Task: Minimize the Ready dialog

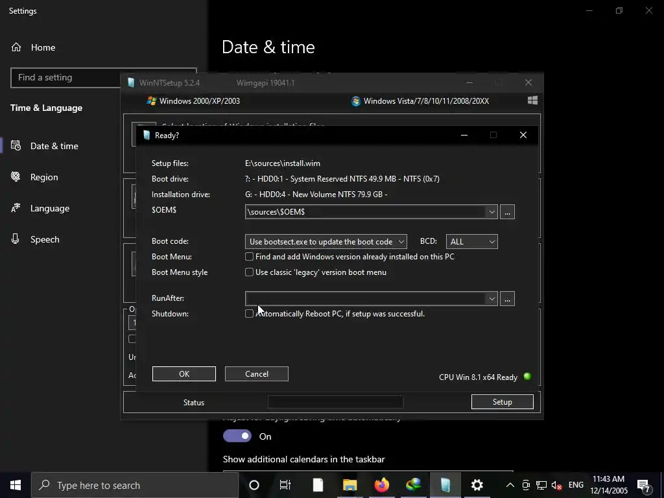Action: 464,135
